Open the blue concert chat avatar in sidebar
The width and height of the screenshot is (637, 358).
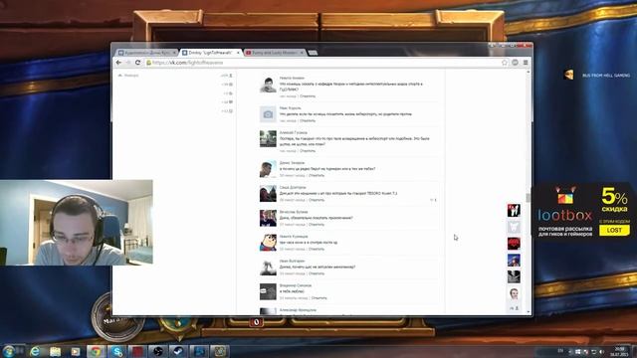[514, 261]
